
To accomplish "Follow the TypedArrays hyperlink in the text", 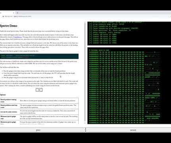I will click(18, 37).
